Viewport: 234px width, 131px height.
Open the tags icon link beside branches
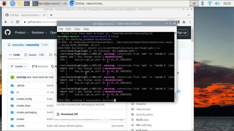click(x=53, y=66)
